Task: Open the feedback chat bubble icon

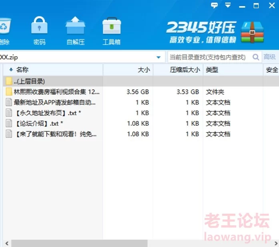Action: 214,5
